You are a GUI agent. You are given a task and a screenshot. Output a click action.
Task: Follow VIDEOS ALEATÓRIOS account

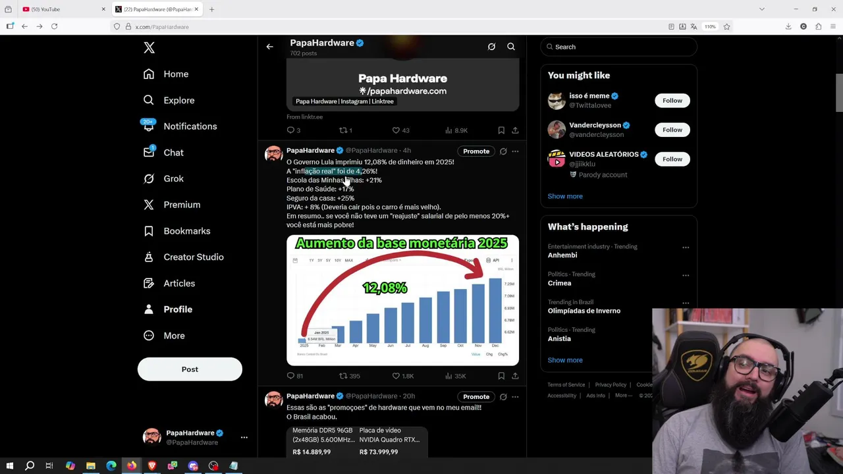(x=672, y=159)
